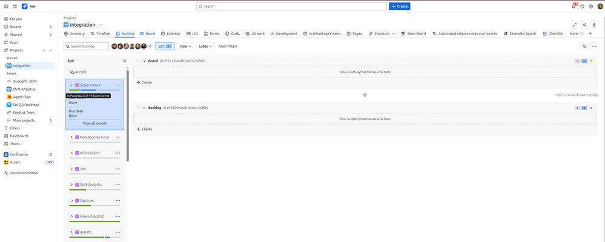
Task: Open the Shift-Cockpit epic options menu
Action: coord(117,153)
